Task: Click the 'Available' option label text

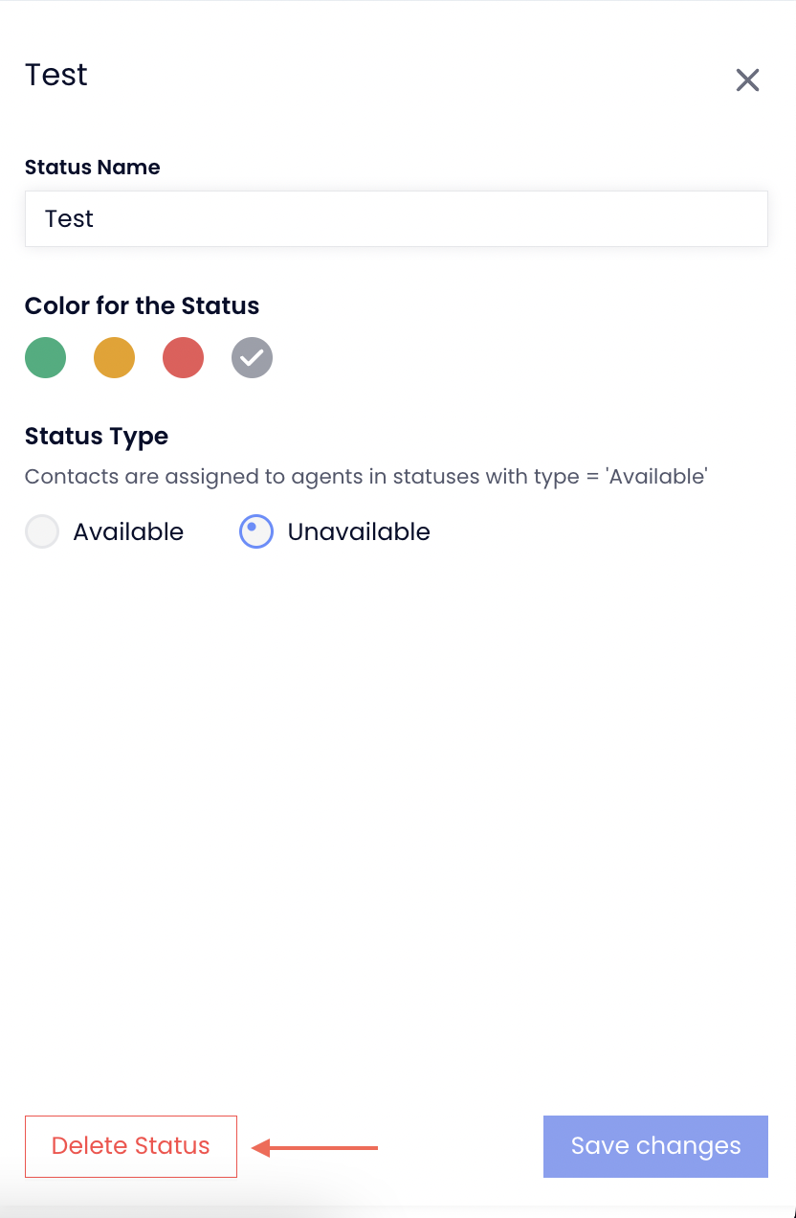Action: pos(128,531)
